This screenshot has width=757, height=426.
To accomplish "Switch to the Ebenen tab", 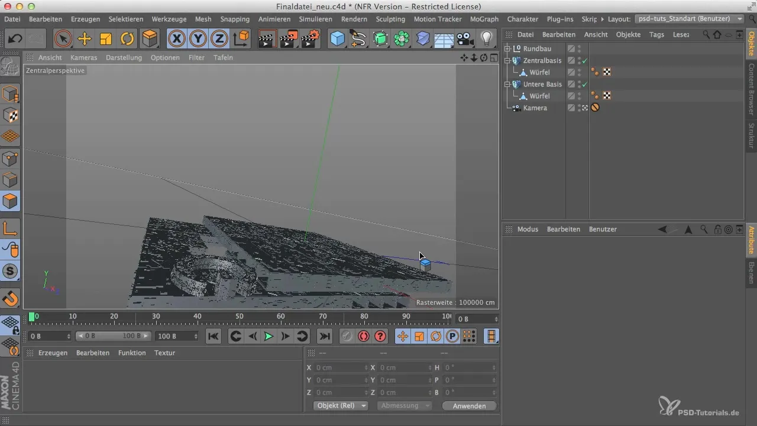I will pyautogui.click(x=751, y=273).
